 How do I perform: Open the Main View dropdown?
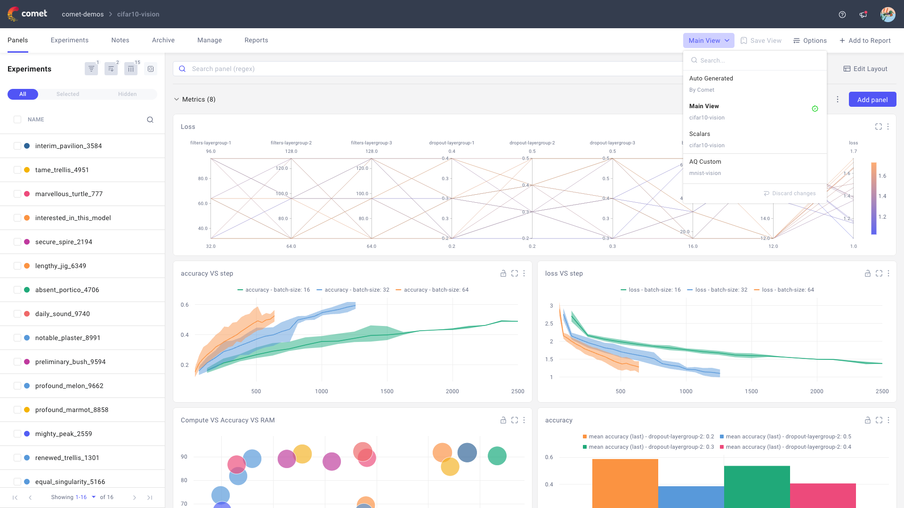pos(708,40)
